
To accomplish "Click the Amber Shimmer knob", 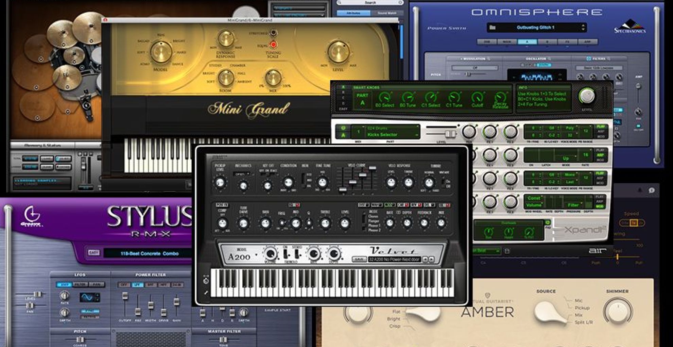I will point(617,312).
